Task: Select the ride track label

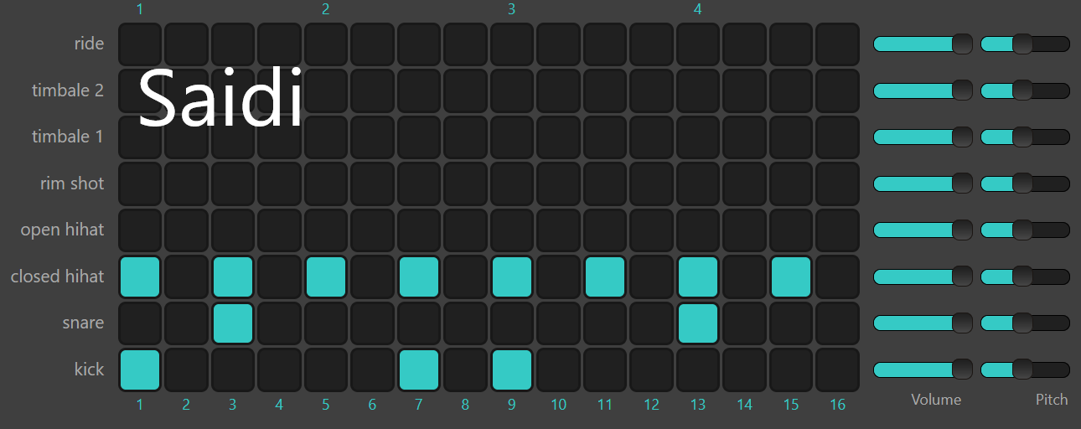Action: point(89,44)
